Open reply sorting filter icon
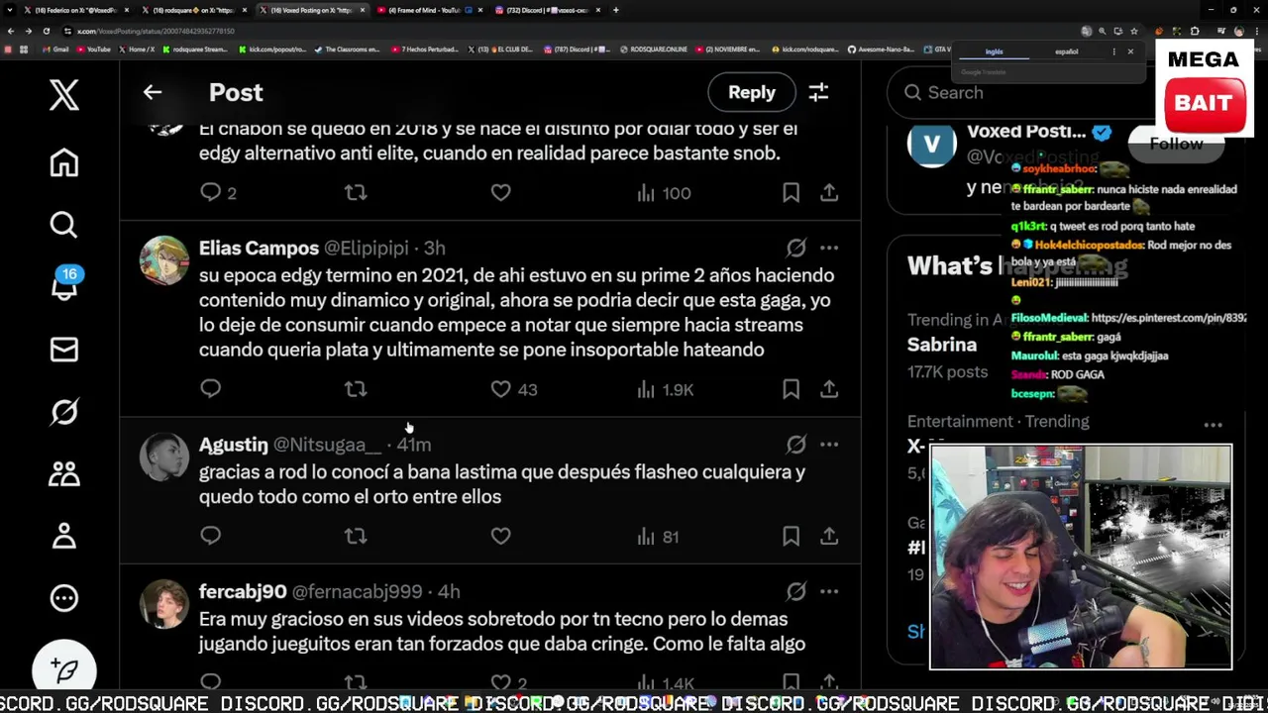 pyautogui.click(x=818, y=92)
